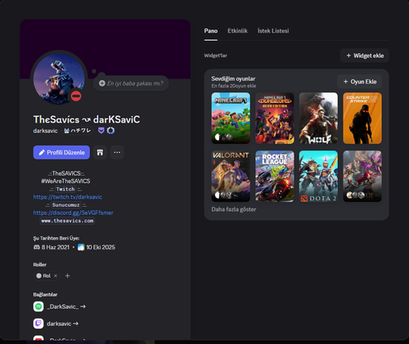The height and width of the screenshot is (344, 409).
Task: Add a role with the plus icon
Action: pyautogui.click(x=67, y=276)
